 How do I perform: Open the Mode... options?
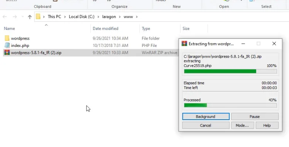coord(242,125)
